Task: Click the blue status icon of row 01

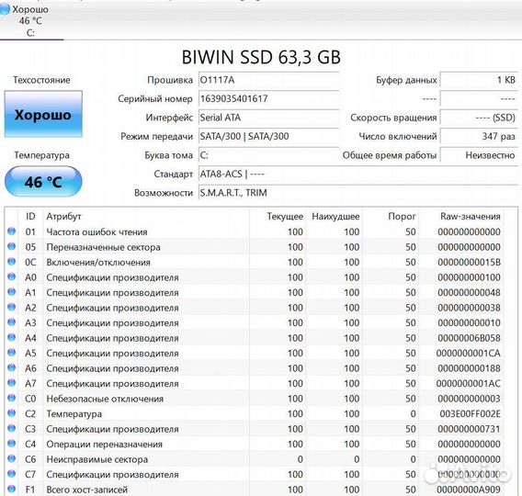Action: pyautogui.click(x=12, y=231)
